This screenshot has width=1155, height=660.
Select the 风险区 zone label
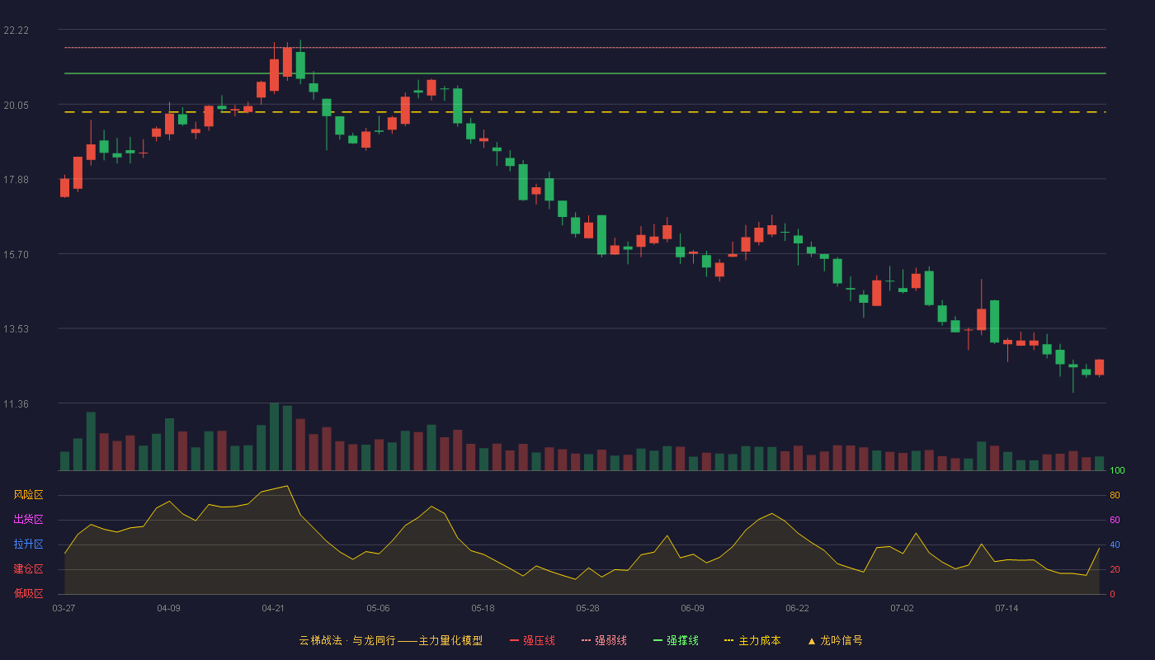pos(28,495)
